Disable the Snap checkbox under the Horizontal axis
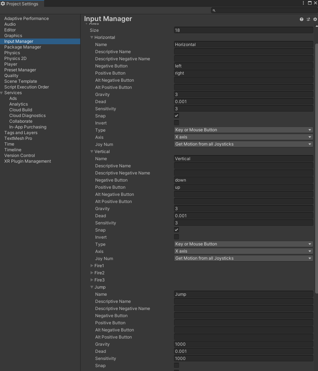The image size is (318, 371). pyautogui.click(x=176, y=116)
